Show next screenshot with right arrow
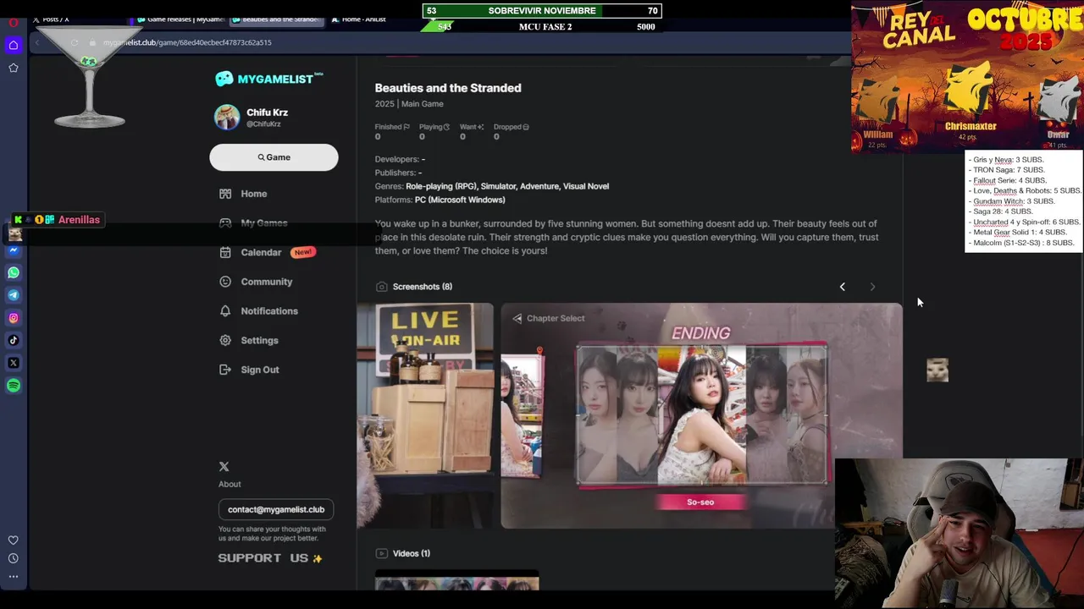 [872, 287]
